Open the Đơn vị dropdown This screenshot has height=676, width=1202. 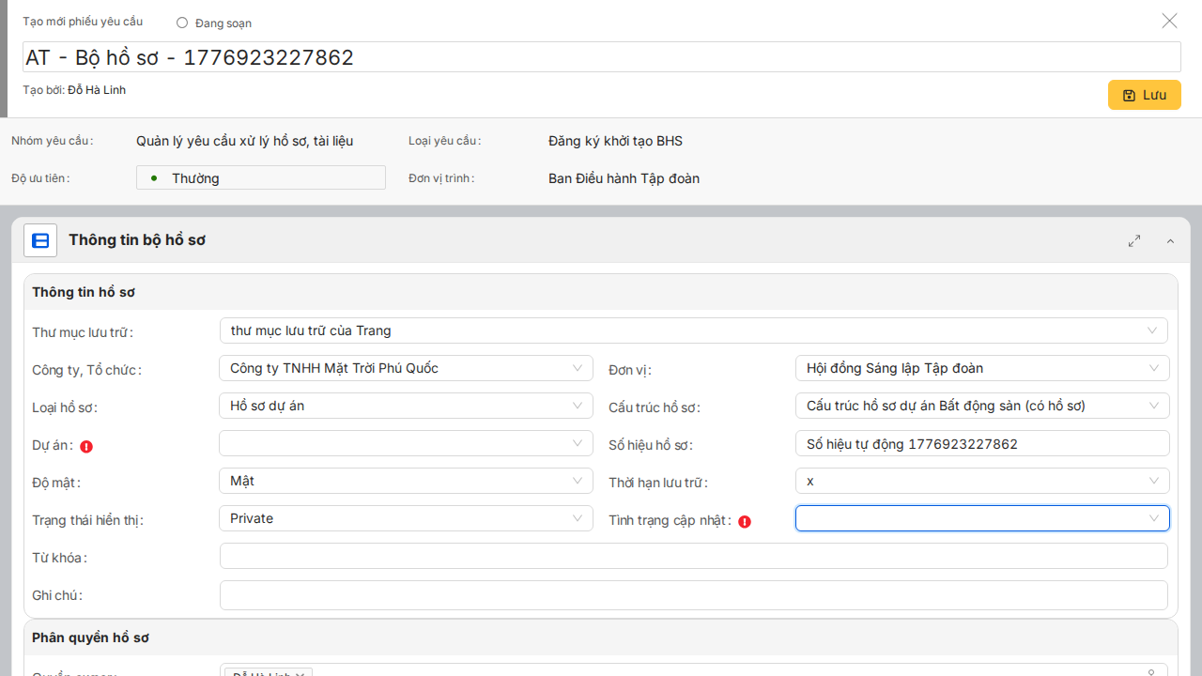click(x=981, y=368)
